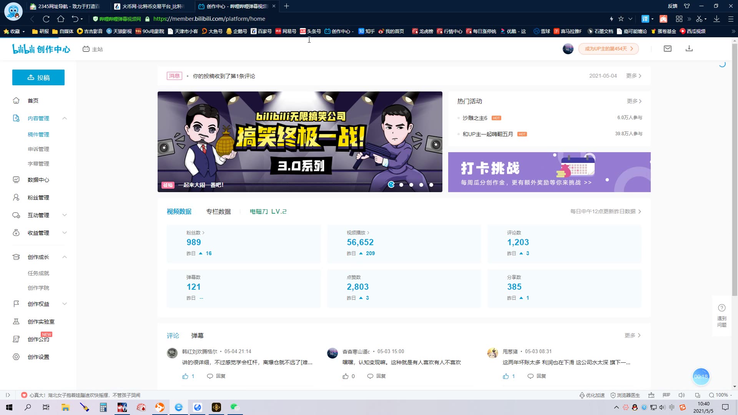
Task: Select second banner carousel dot
Action: [x=401, y=185]
